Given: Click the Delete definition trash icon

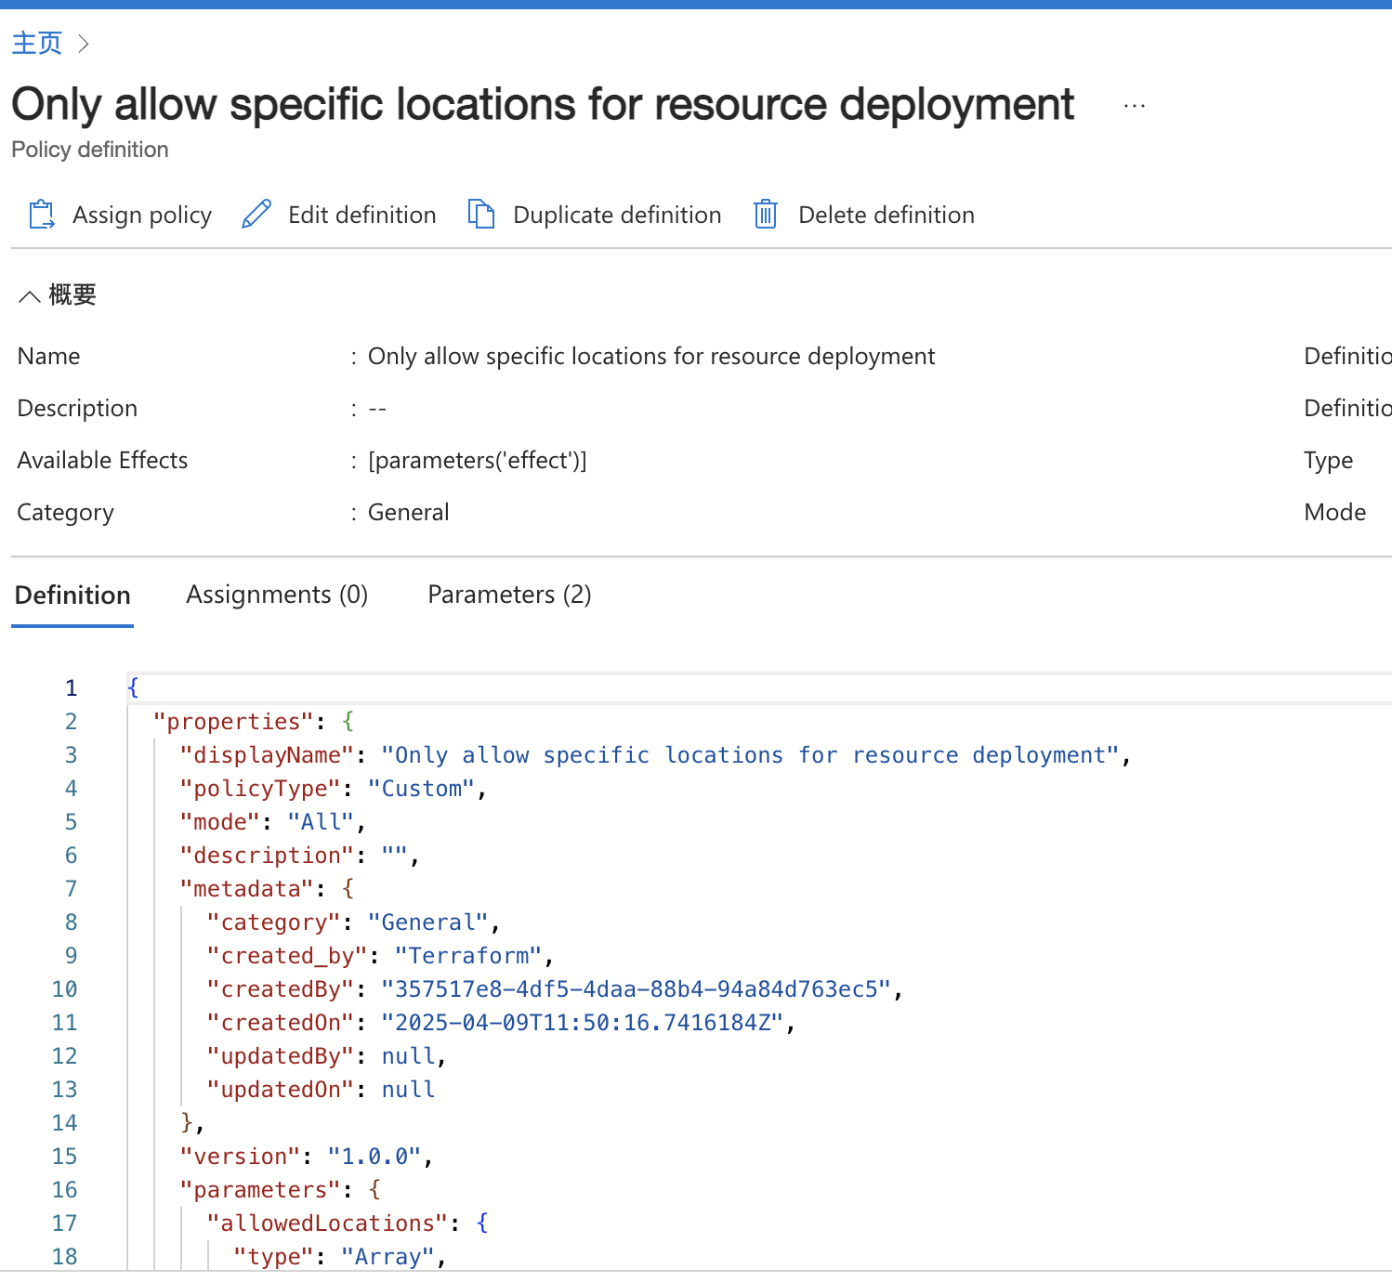Looking at the screenshot, I should [766, 215].
